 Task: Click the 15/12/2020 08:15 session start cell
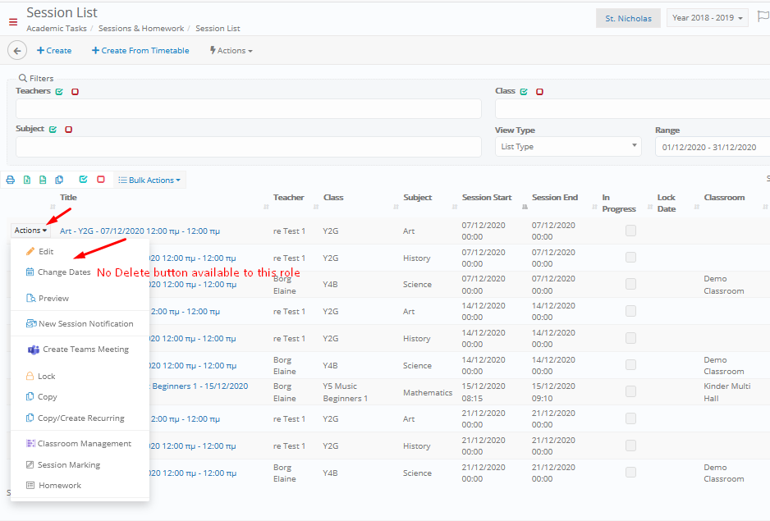click(x=484, y=392)
